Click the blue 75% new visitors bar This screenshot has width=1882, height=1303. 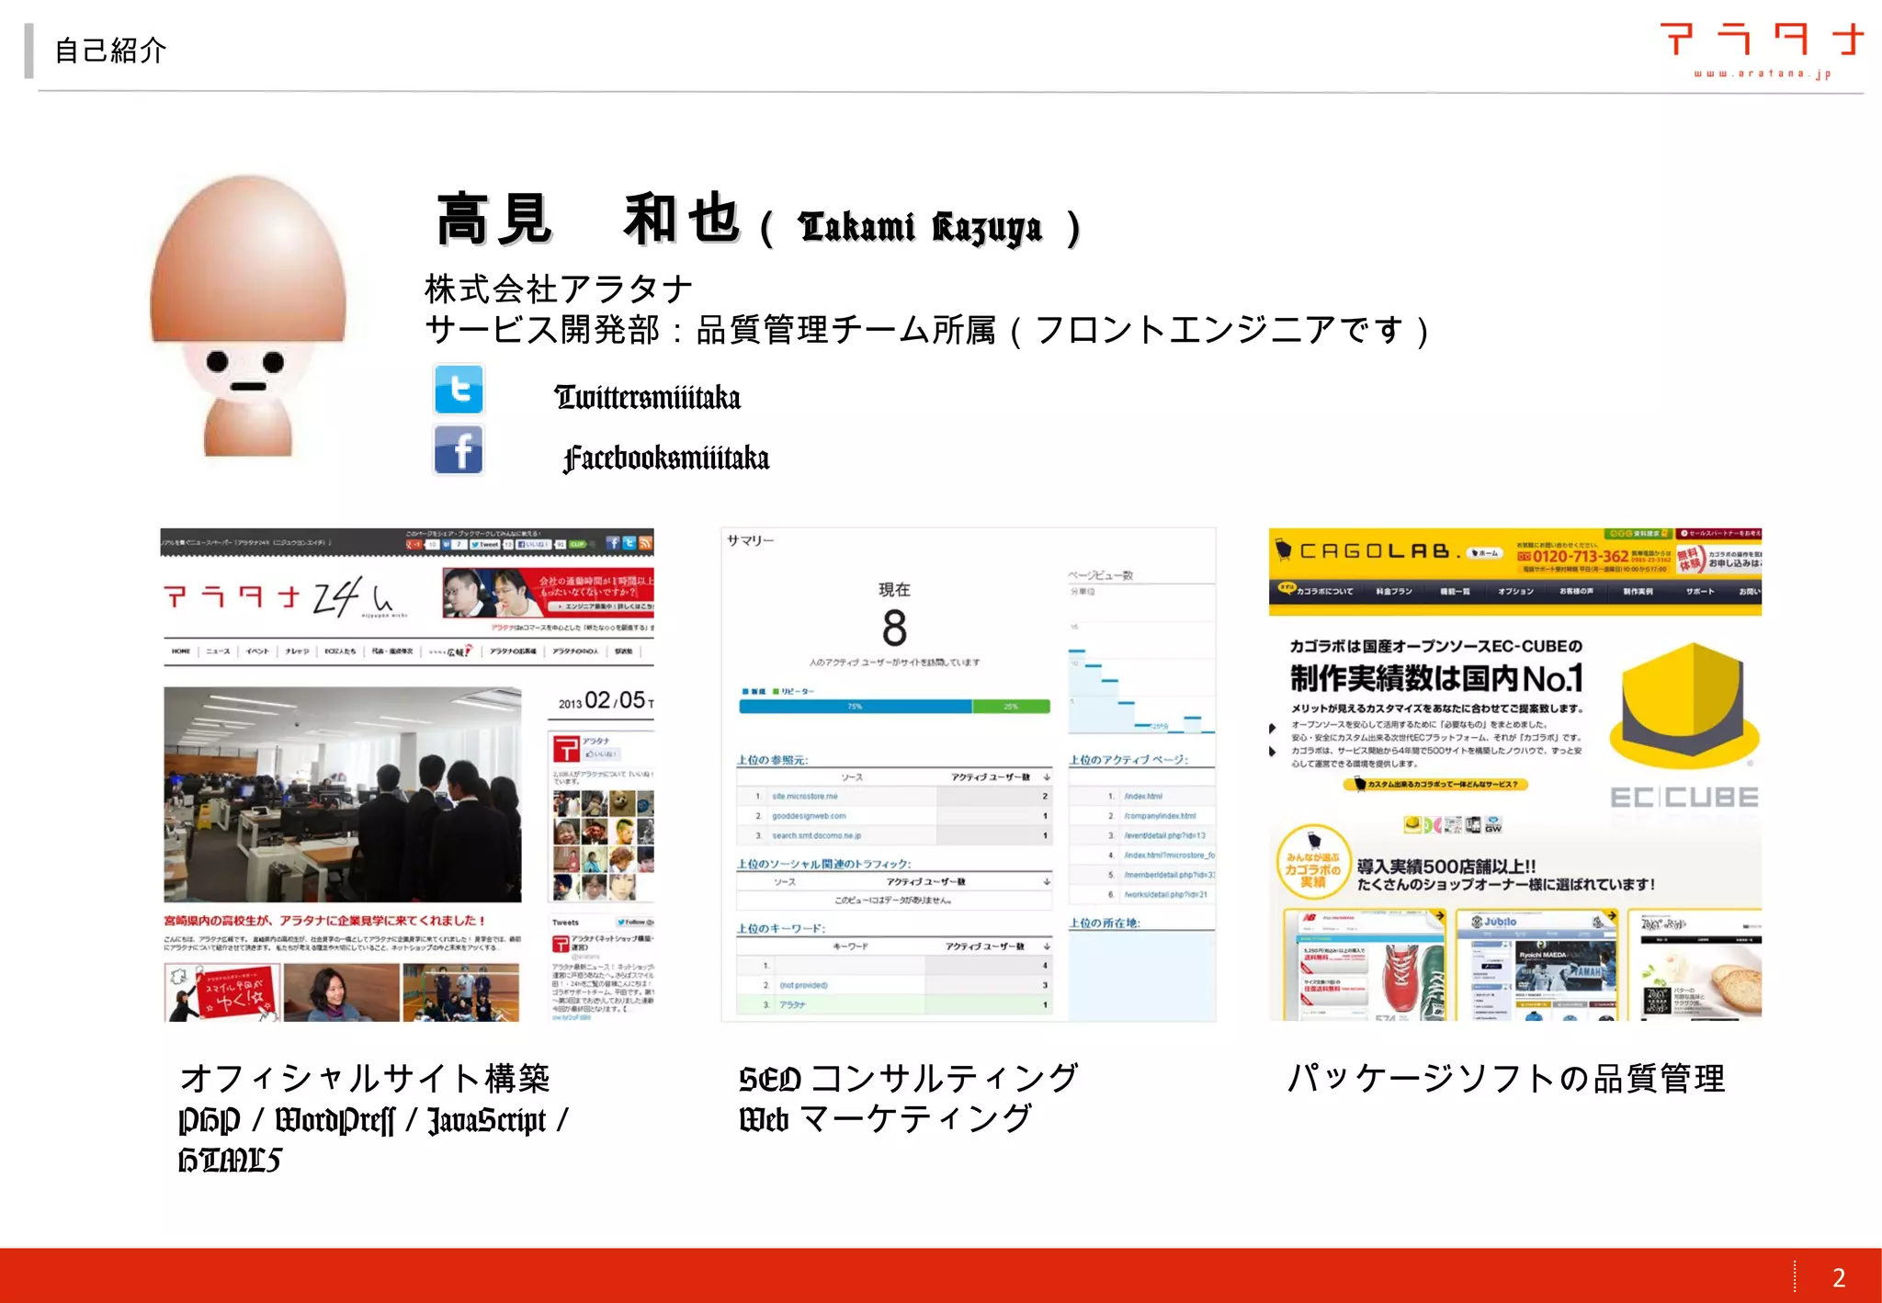tap(855, 707)
